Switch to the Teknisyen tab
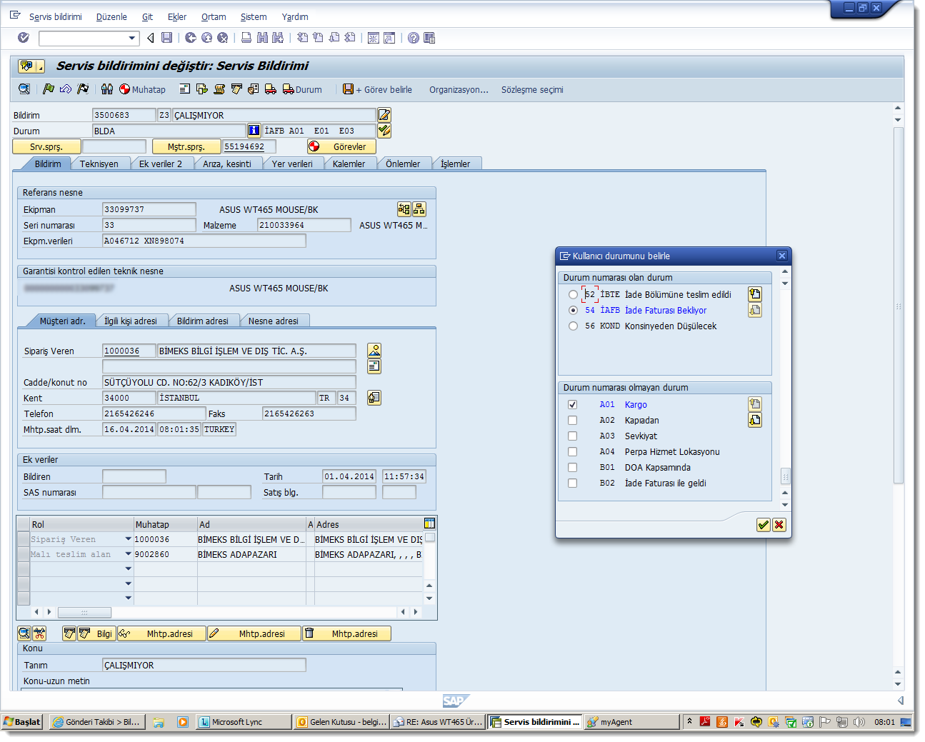Viewport: 925px width, 742px height. 99,164
